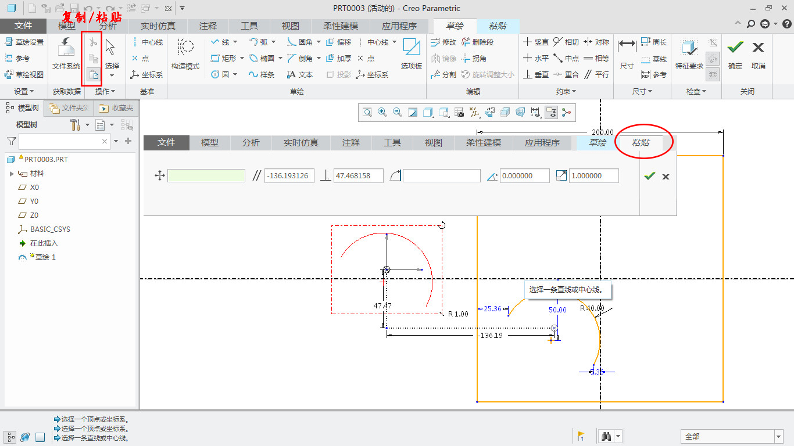
Task: Apply 重合 coincident constraint
Action: pos(566,75)
